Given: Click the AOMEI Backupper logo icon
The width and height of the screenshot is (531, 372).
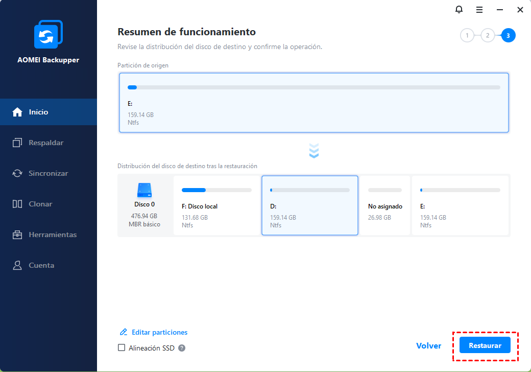Looking at the screenshot, I should (48, 35).
